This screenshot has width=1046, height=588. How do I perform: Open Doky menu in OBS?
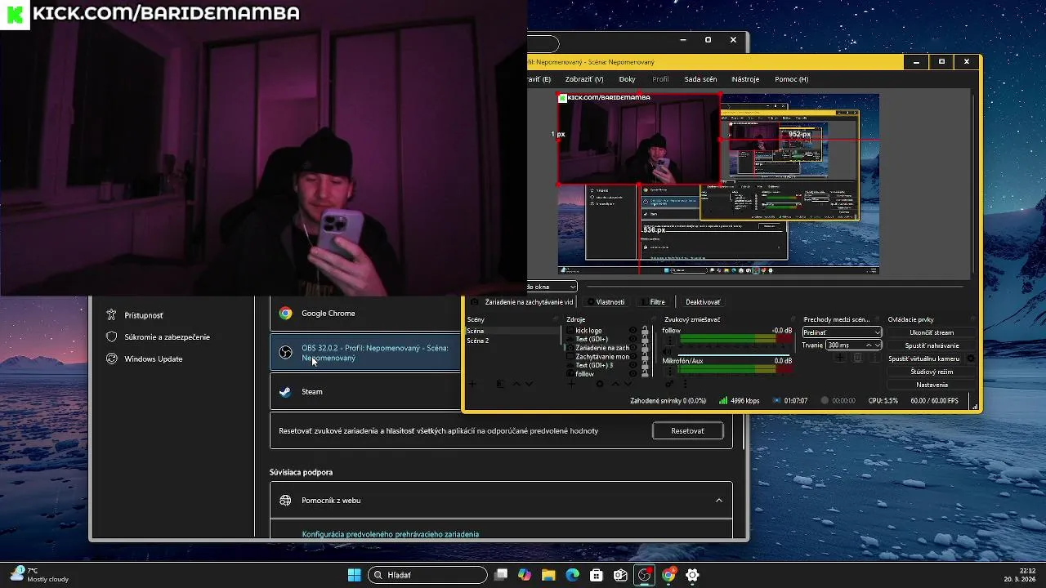pyautogui.click(x=627, y=79)
